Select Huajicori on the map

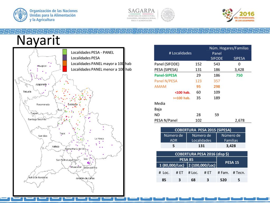[x=42, y=66]
